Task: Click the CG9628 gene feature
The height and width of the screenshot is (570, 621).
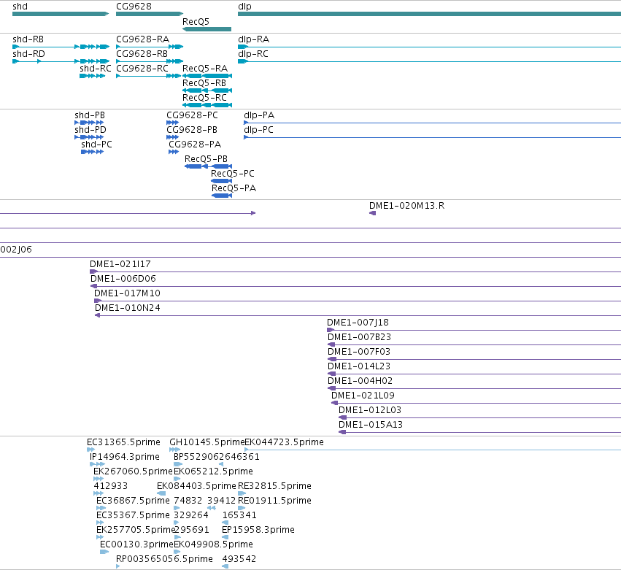Action: coord(150,14)
